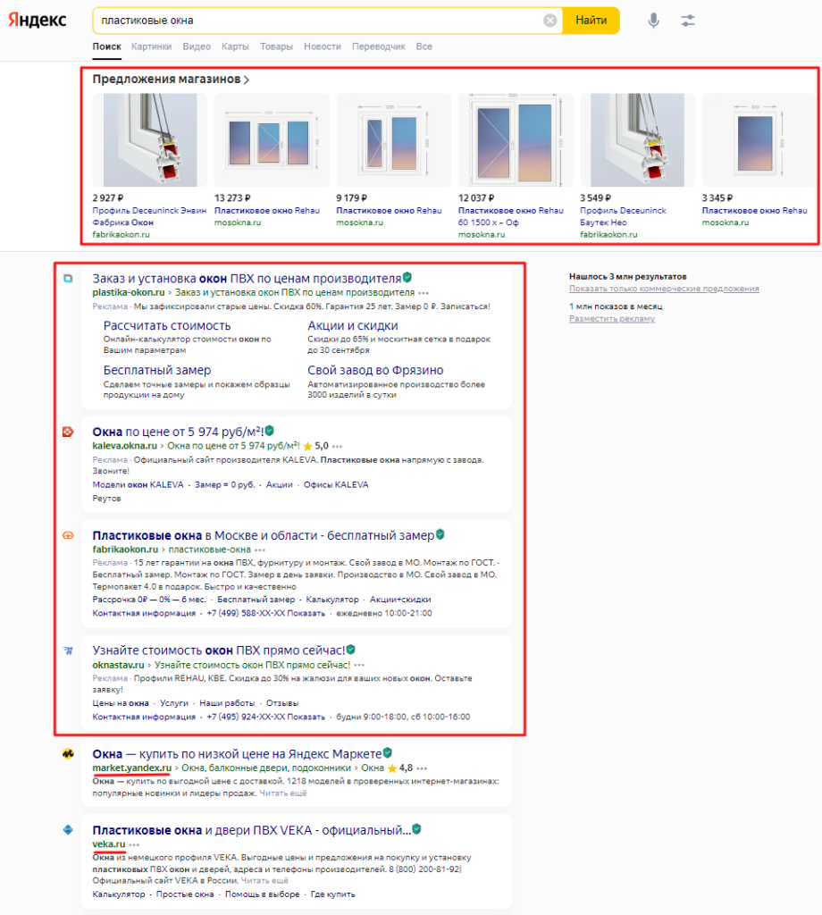The width and height of the screenshot is (822, 915).
Task: Open three-dots menu next to veka.ru
Action: 134,844
